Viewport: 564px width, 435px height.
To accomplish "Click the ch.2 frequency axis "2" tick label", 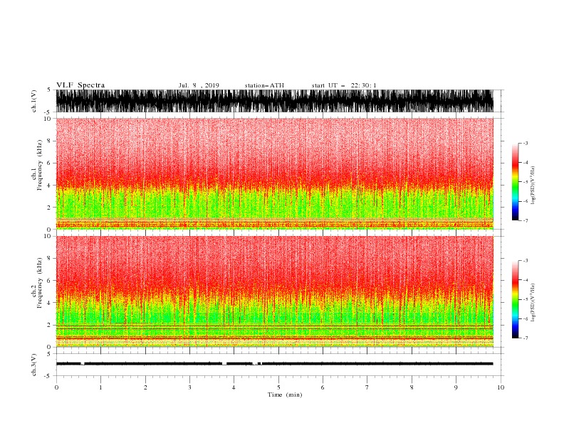I will 49,325.
